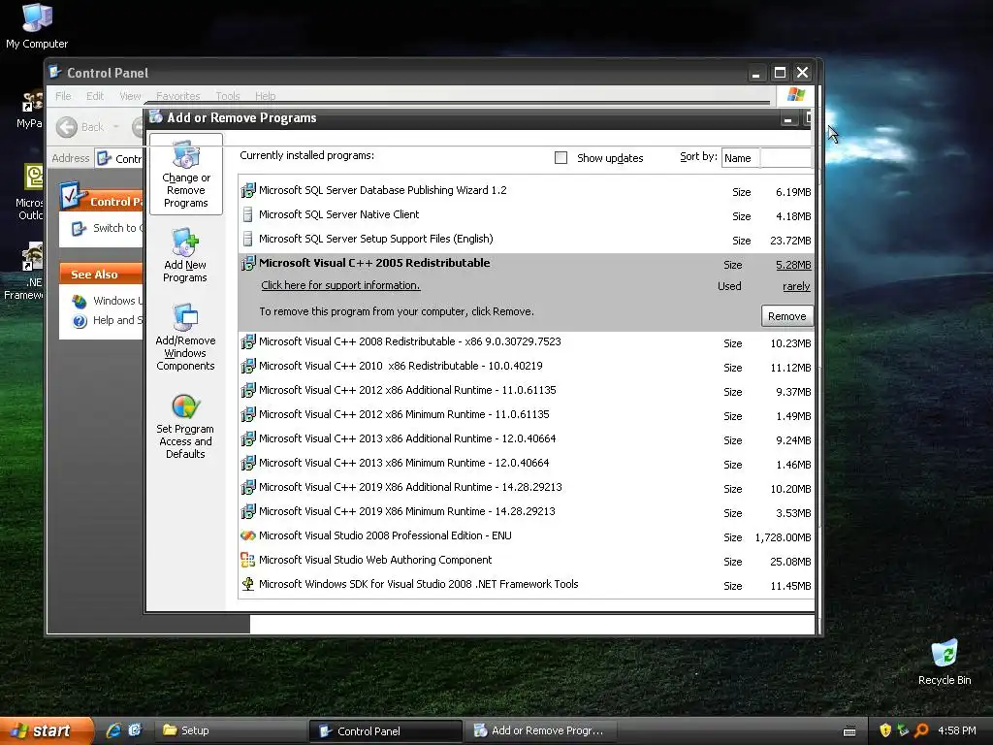
Task: Switch to Control Panel taskbar button
Action: click(386, 731)
